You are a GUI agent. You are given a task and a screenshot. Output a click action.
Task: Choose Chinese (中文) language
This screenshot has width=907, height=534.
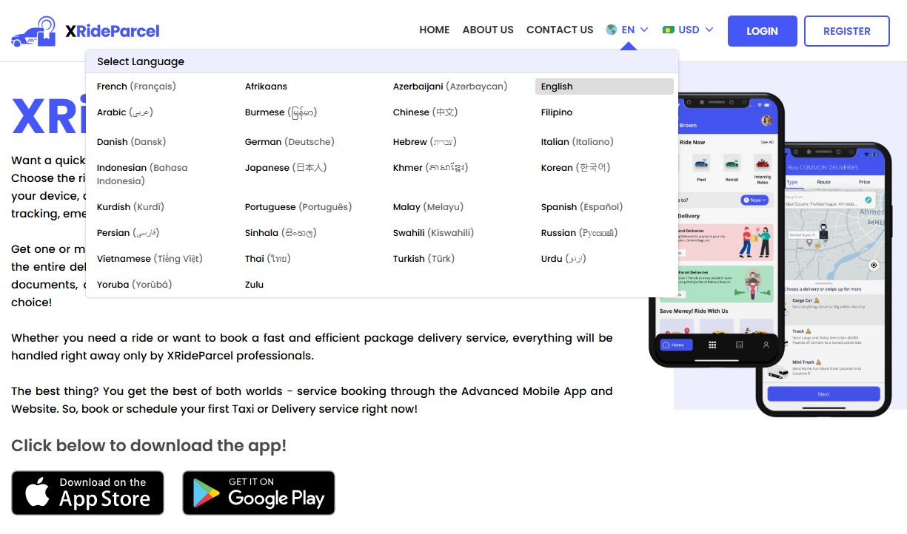tap(426, 112)
